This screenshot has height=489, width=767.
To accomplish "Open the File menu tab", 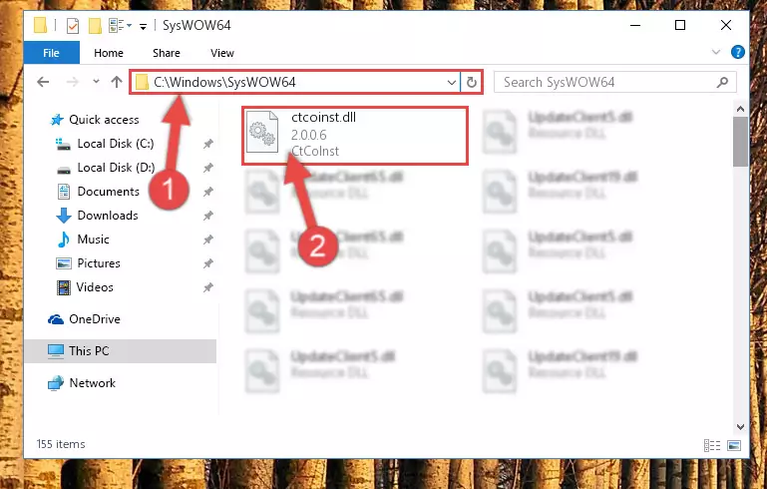I will [51, 52].
